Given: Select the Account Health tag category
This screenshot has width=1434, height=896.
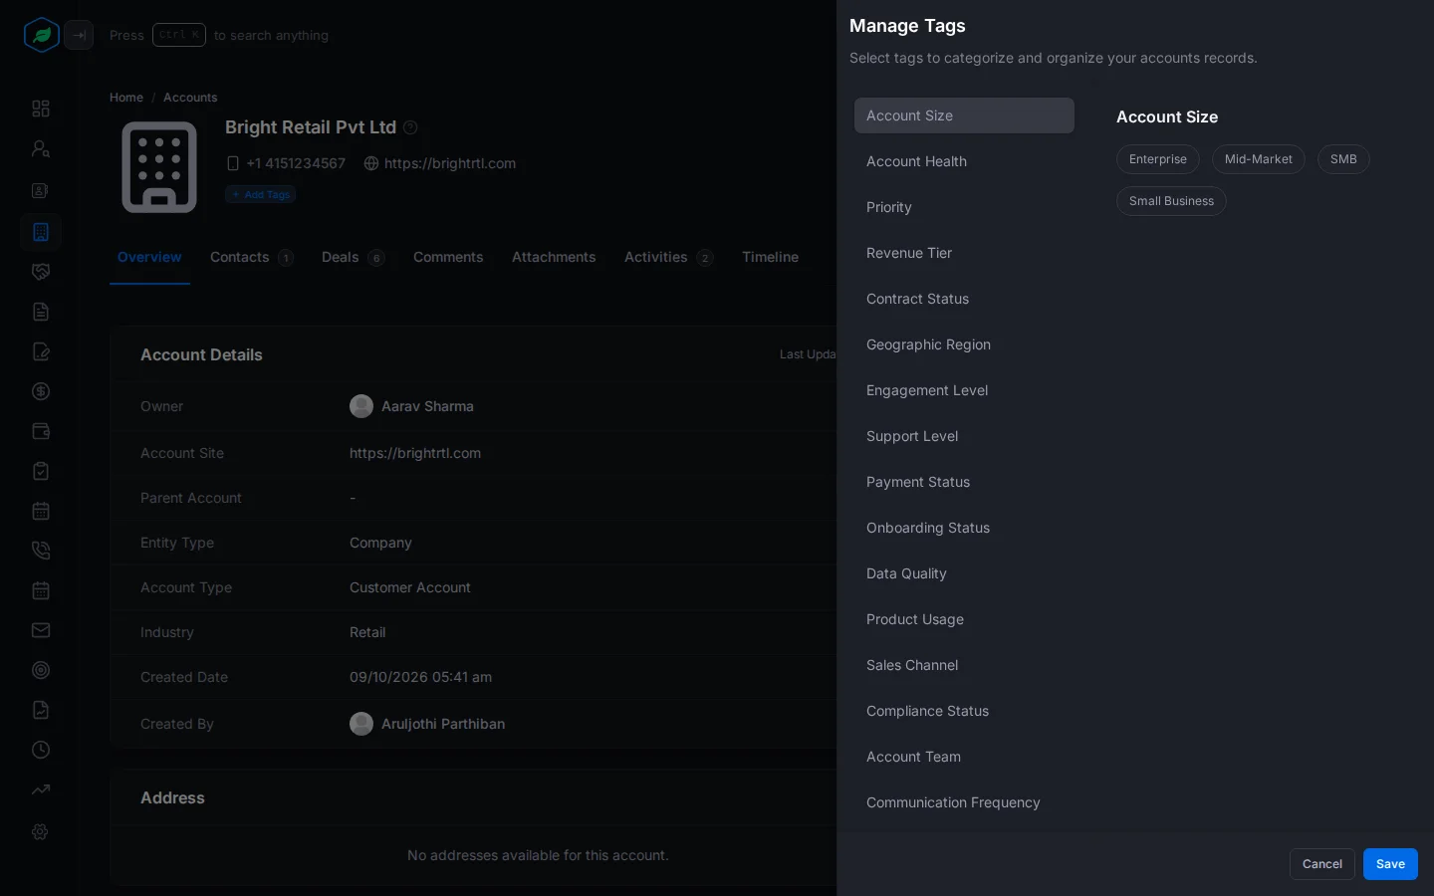Looking at the screenshot, I should pos(964,161).
